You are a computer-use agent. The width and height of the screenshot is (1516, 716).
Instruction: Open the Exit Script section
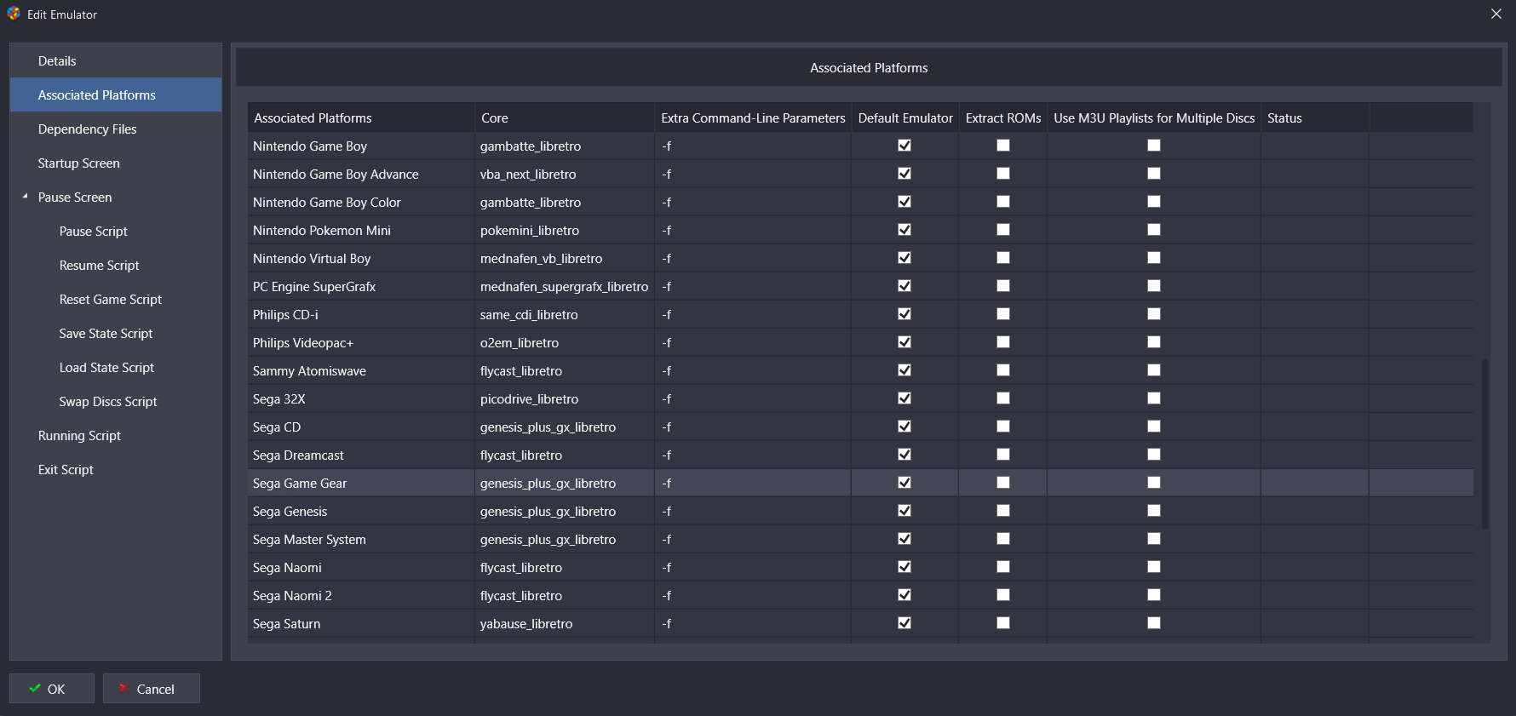click(116, 470)
